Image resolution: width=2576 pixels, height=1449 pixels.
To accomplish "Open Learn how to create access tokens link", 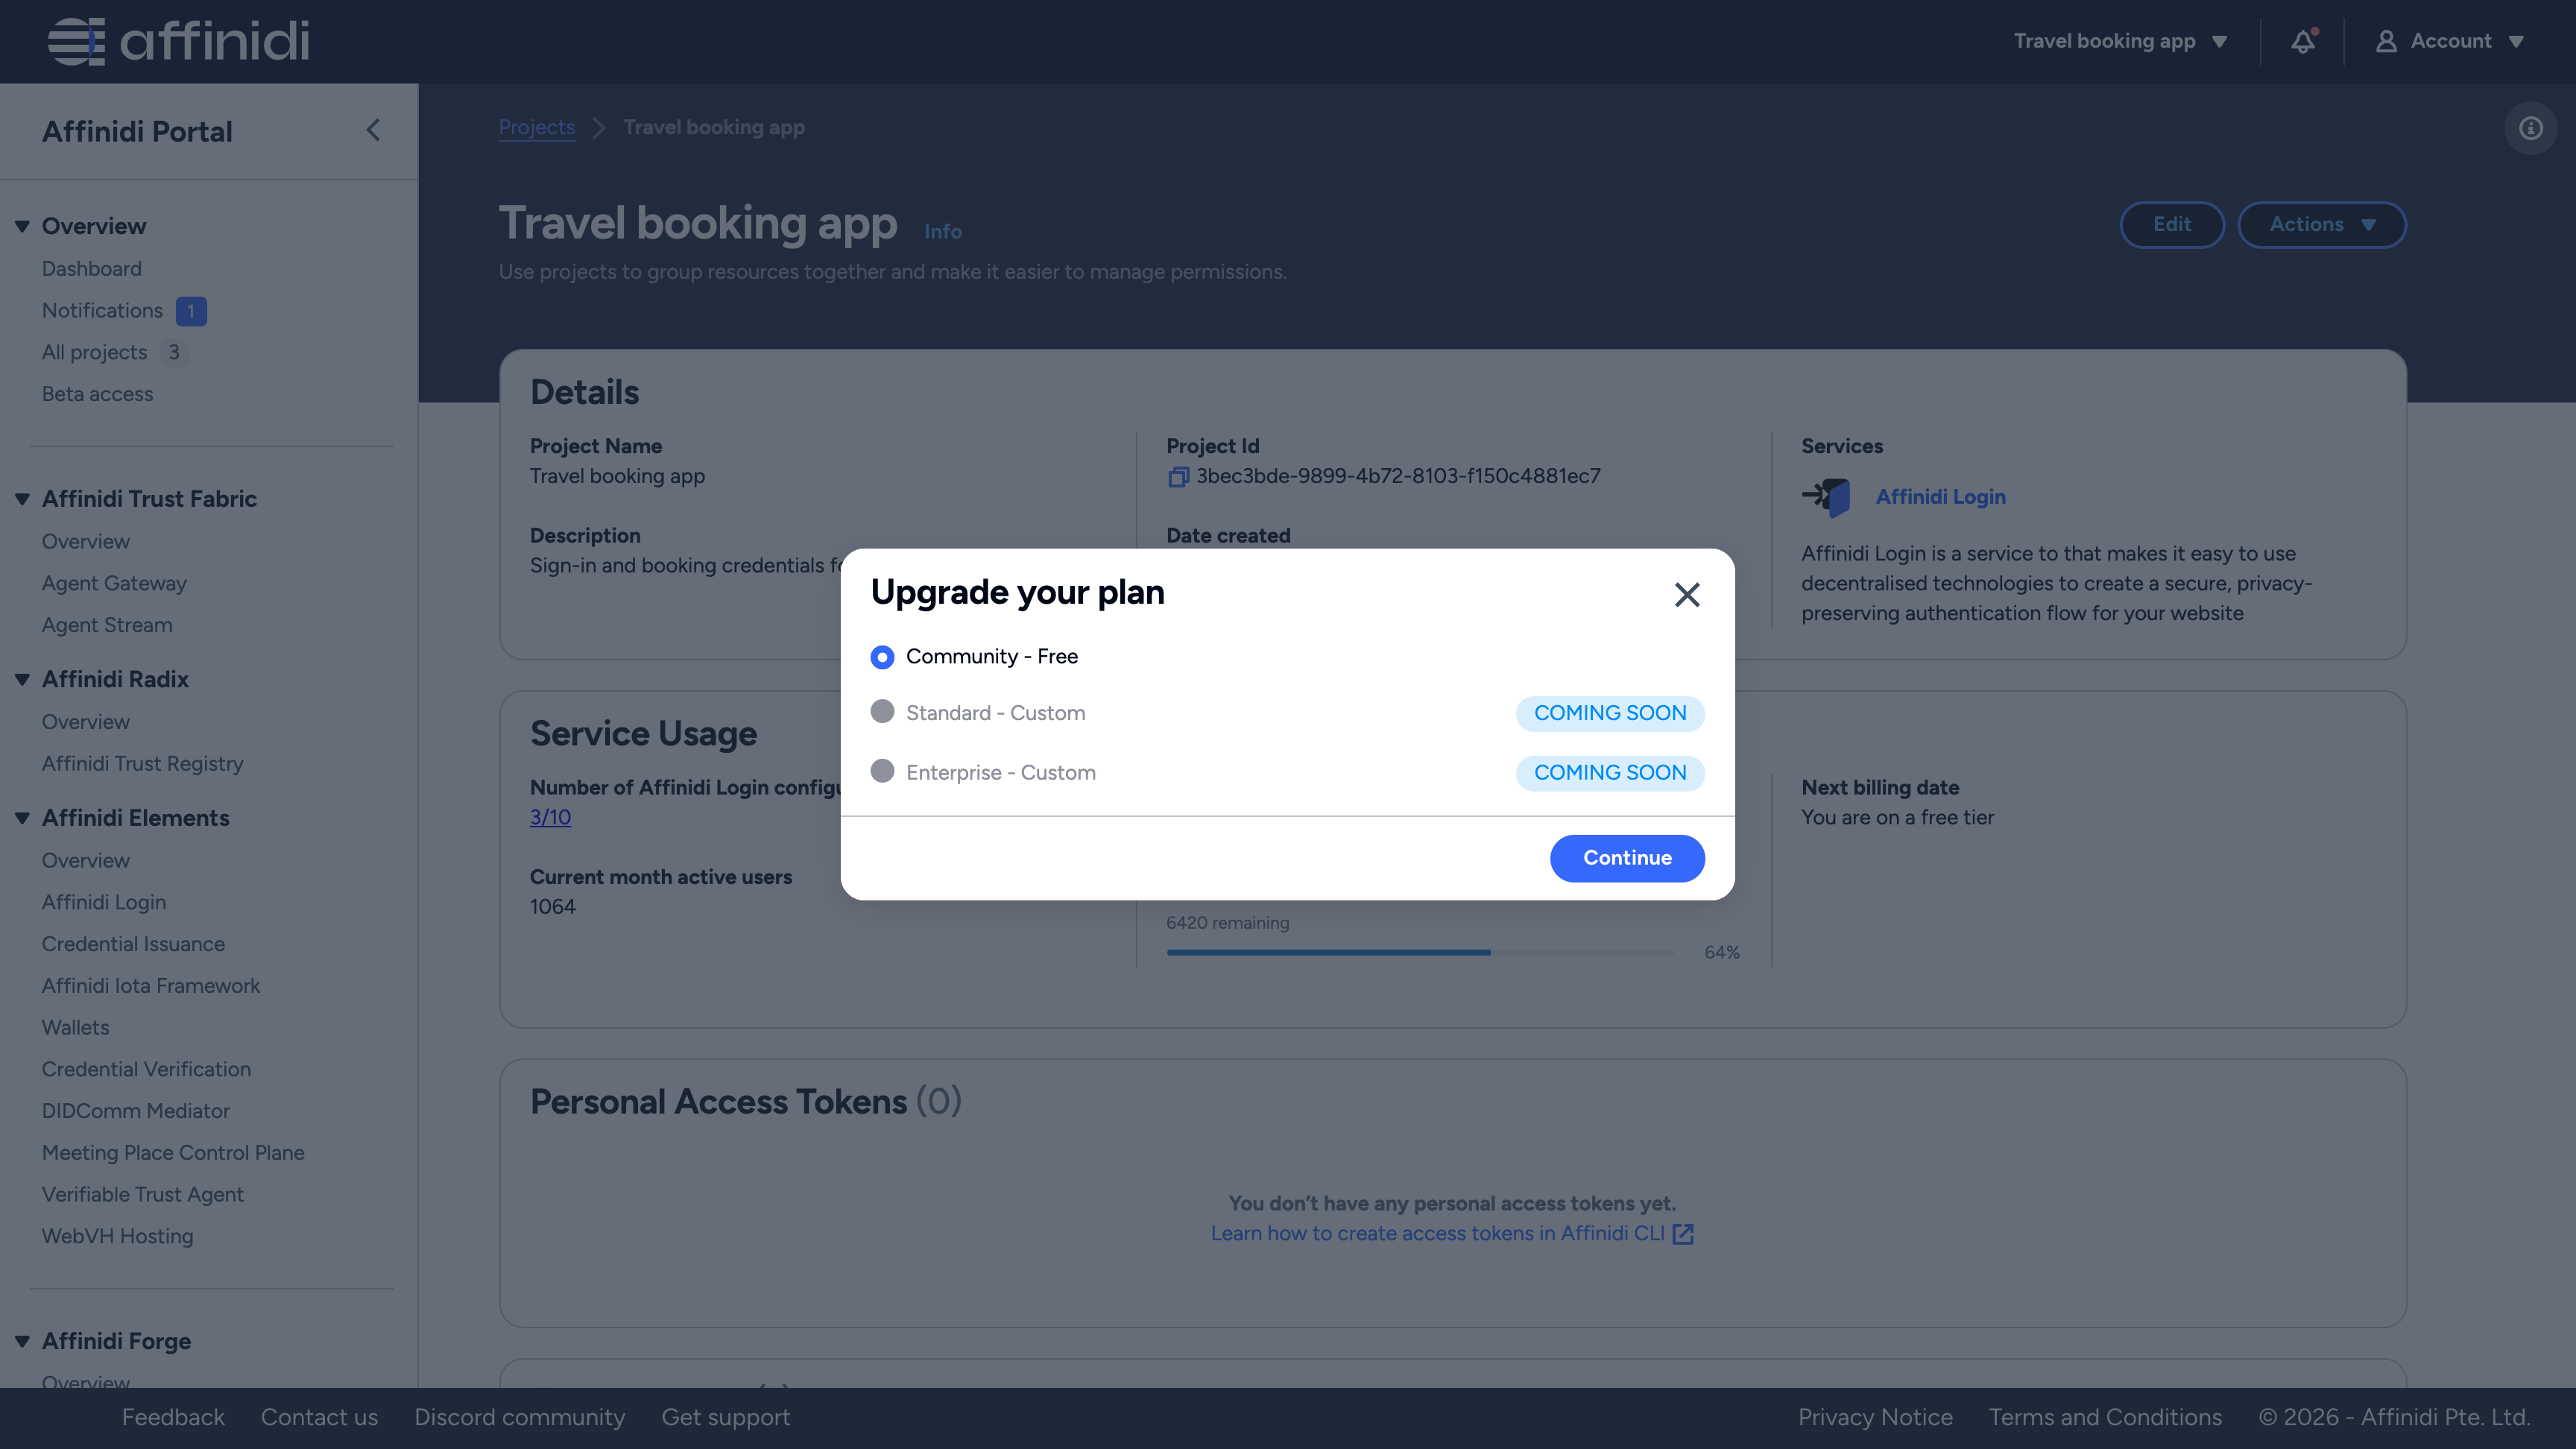I will tap(1437, 1234).
